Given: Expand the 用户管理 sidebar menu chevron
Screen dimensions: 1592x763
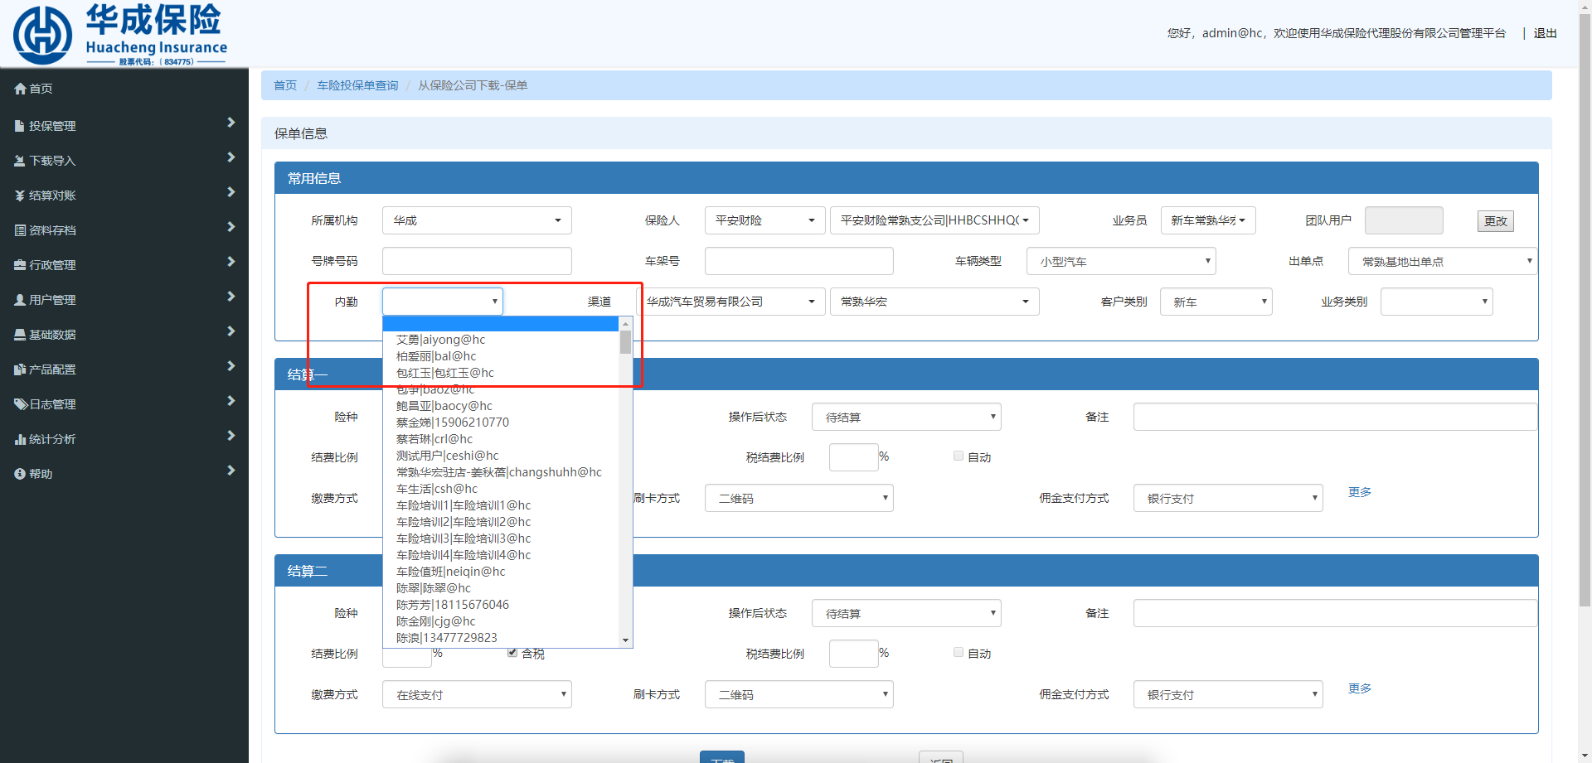Looking at the screenshot, I should (x=231, y=297).
